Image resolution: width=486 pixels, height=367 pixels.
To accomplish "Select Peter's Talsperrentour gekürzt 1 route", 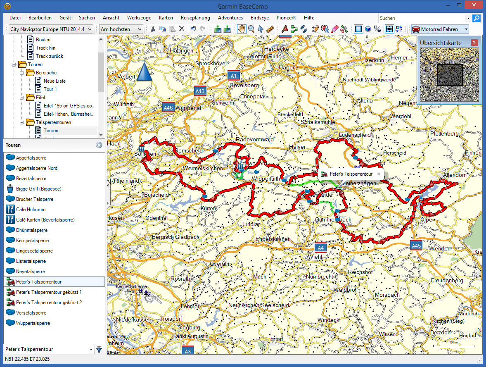I will (x=49, y=292).
